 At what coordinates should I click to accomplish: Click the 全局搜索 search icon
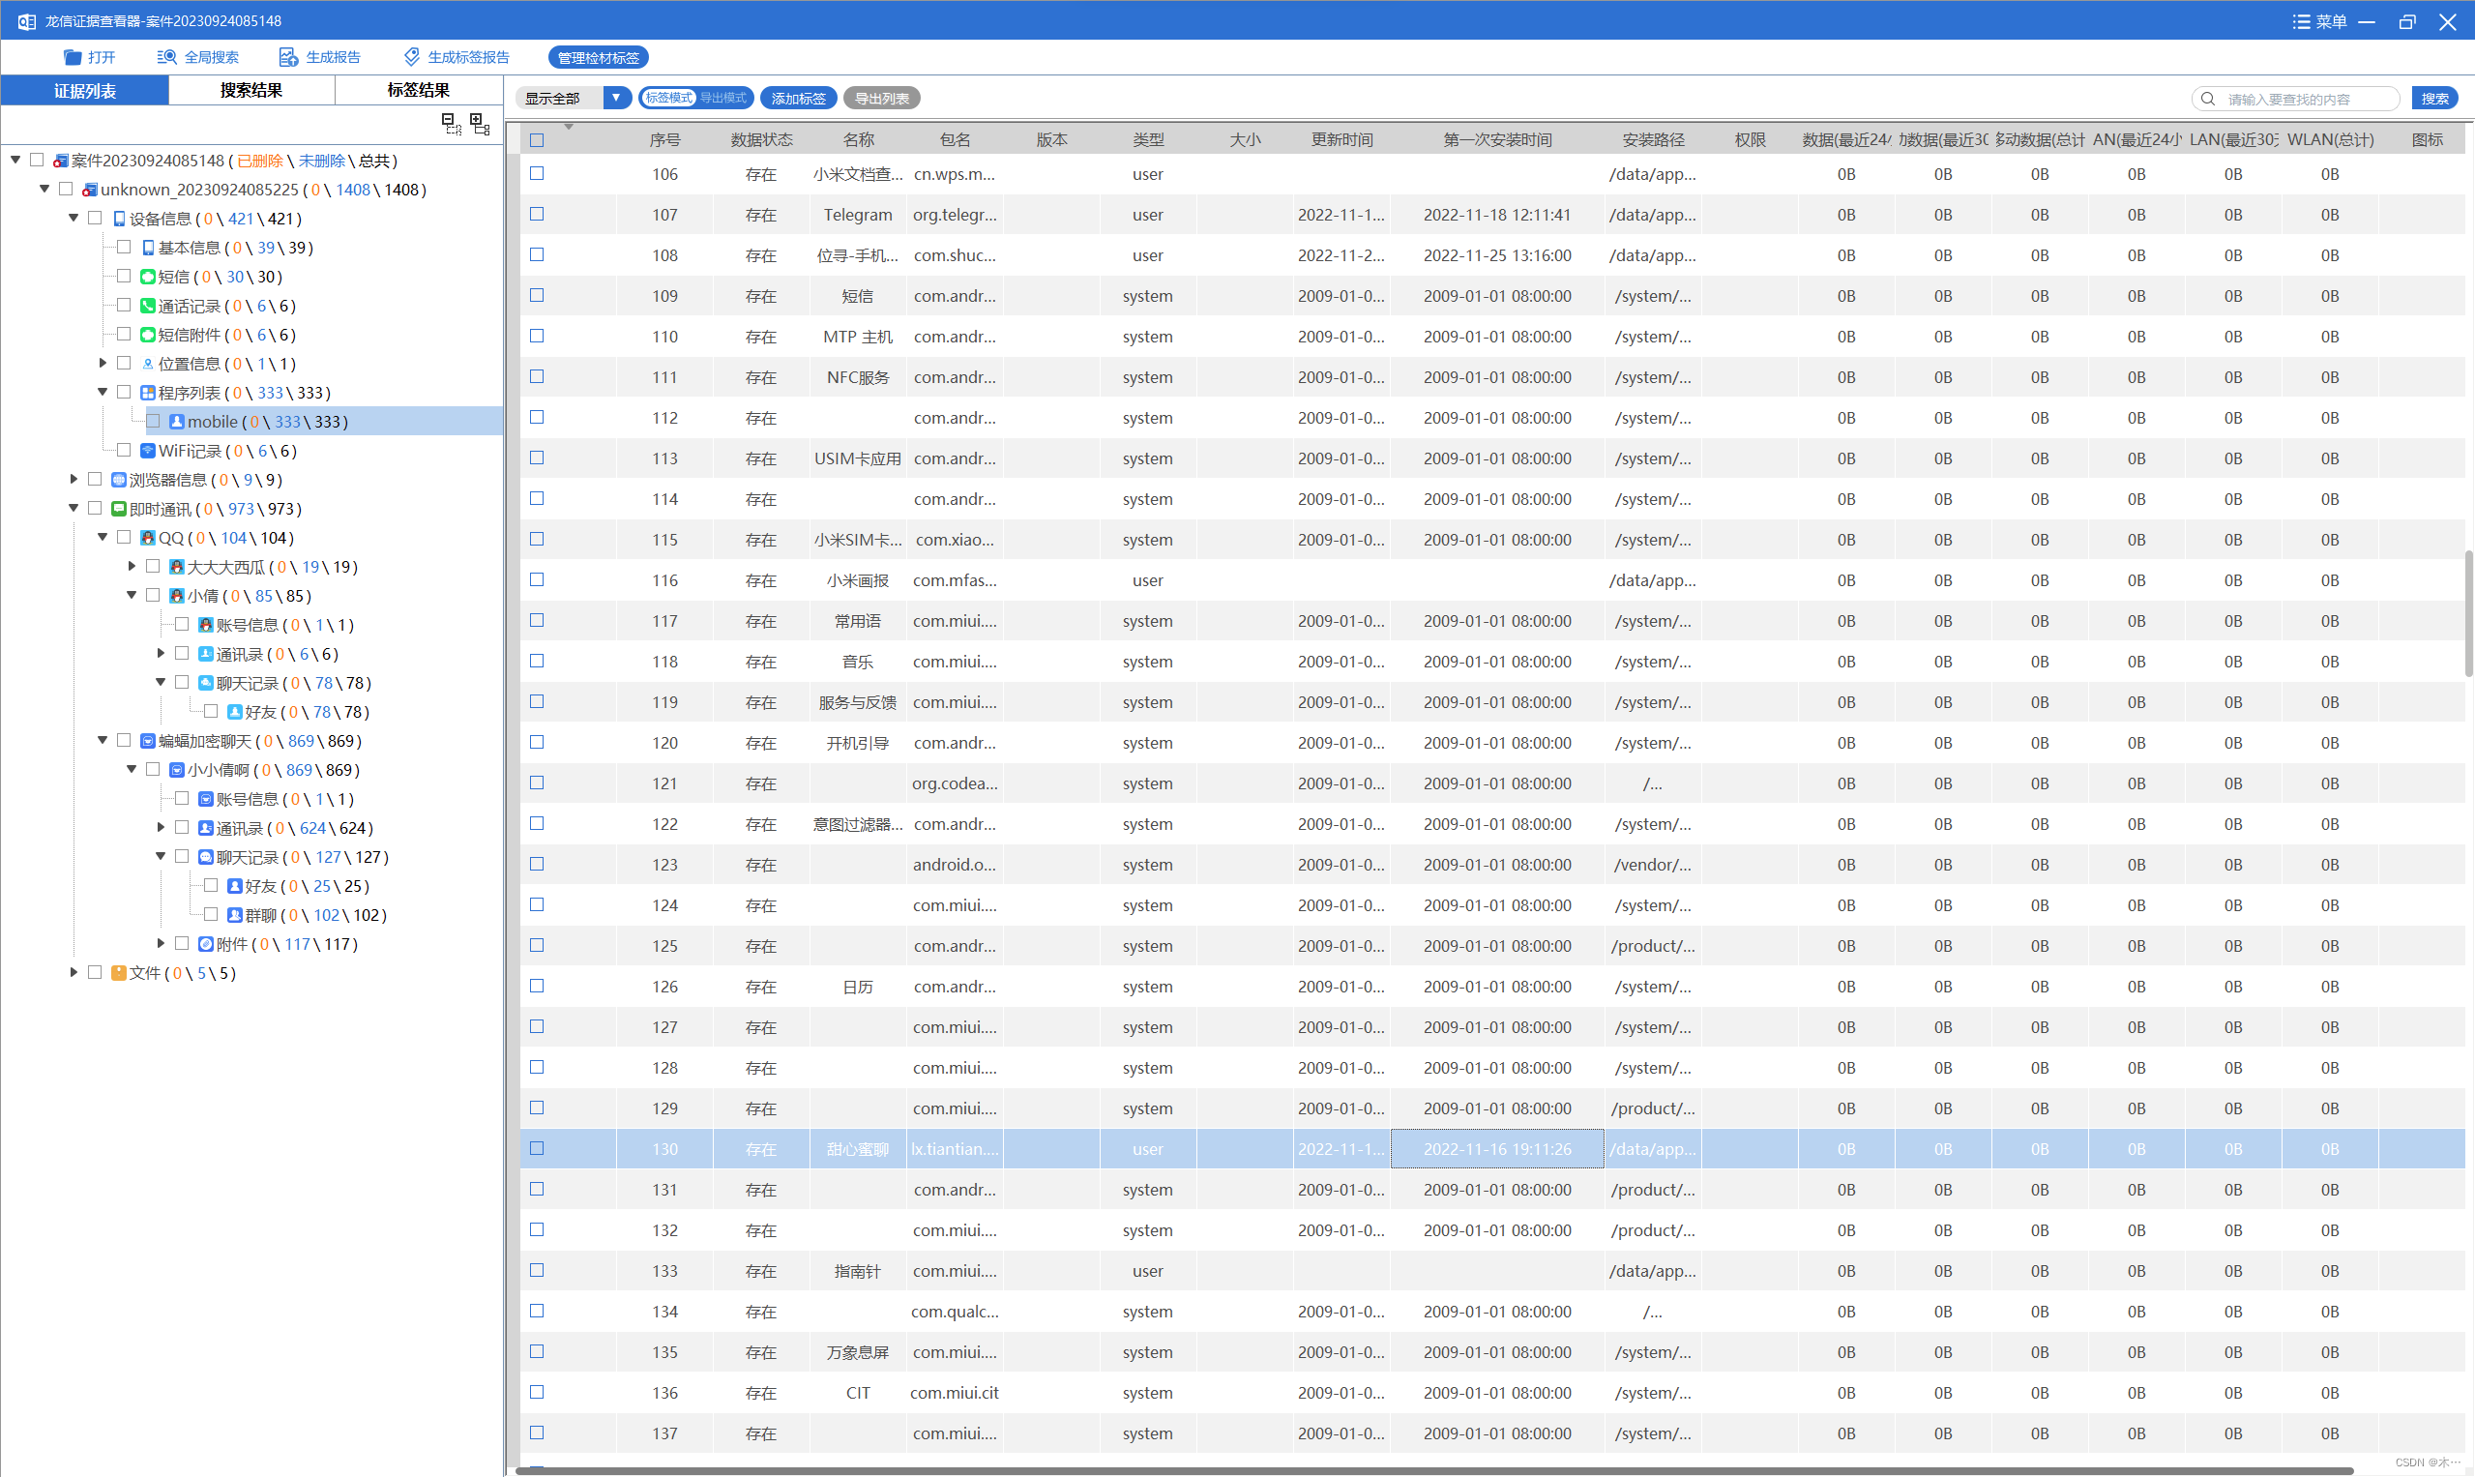pos(166,57)
